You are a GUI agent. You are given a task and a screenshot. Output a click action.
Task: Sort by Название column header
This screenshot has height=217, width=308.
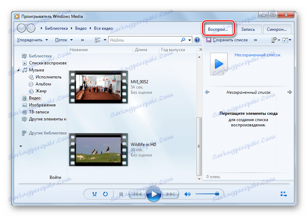[79, 50]
